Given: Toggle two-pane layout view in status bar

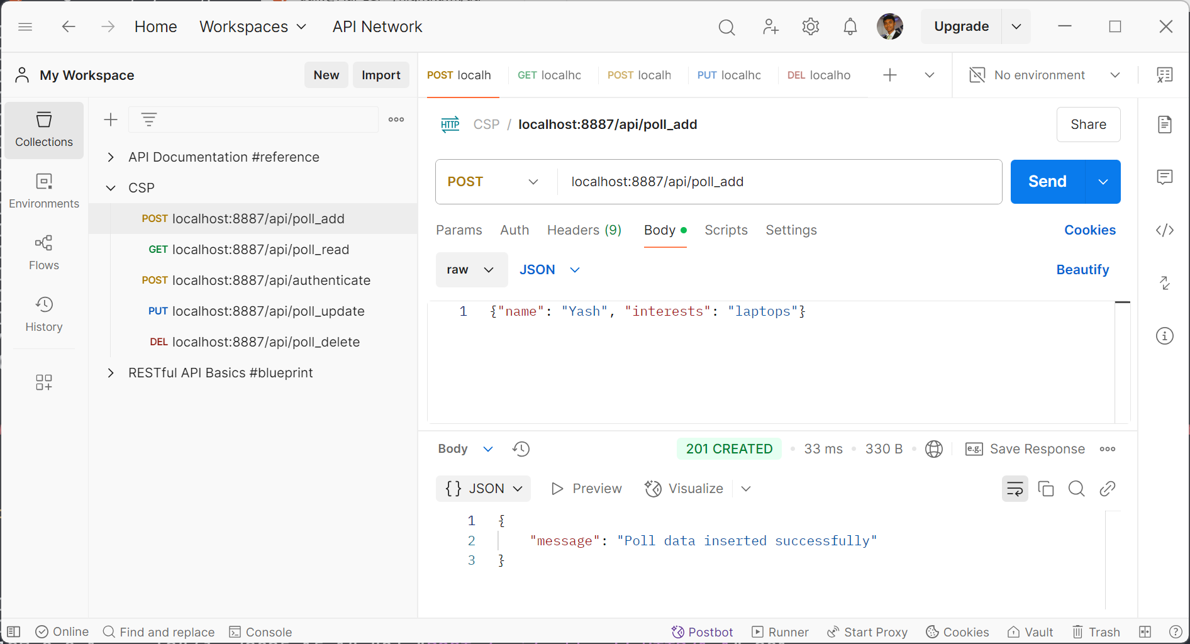Looking at the screenshot, I should click(x=1145, y=631).
